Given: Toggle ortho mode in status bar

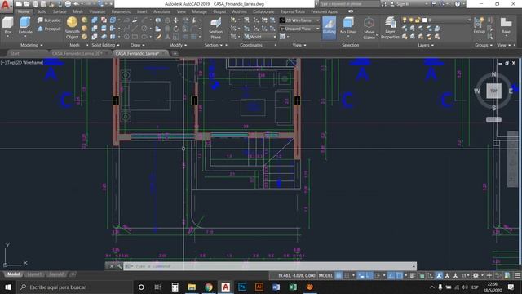Looking at the screenshot, I should click(369, 275).
